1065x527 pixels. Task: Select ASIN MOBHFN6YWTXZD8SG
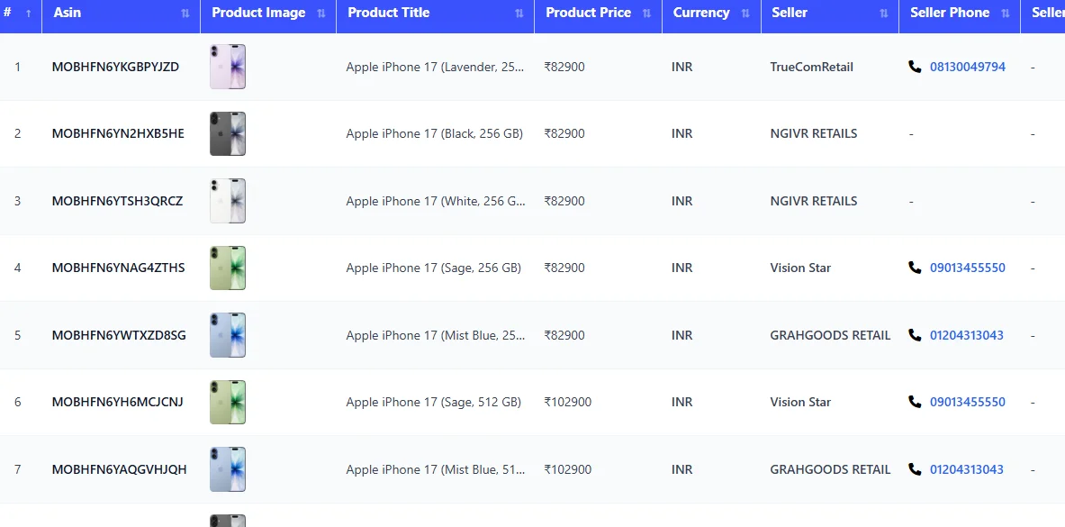pyautogui.click(x=119, y=335)
